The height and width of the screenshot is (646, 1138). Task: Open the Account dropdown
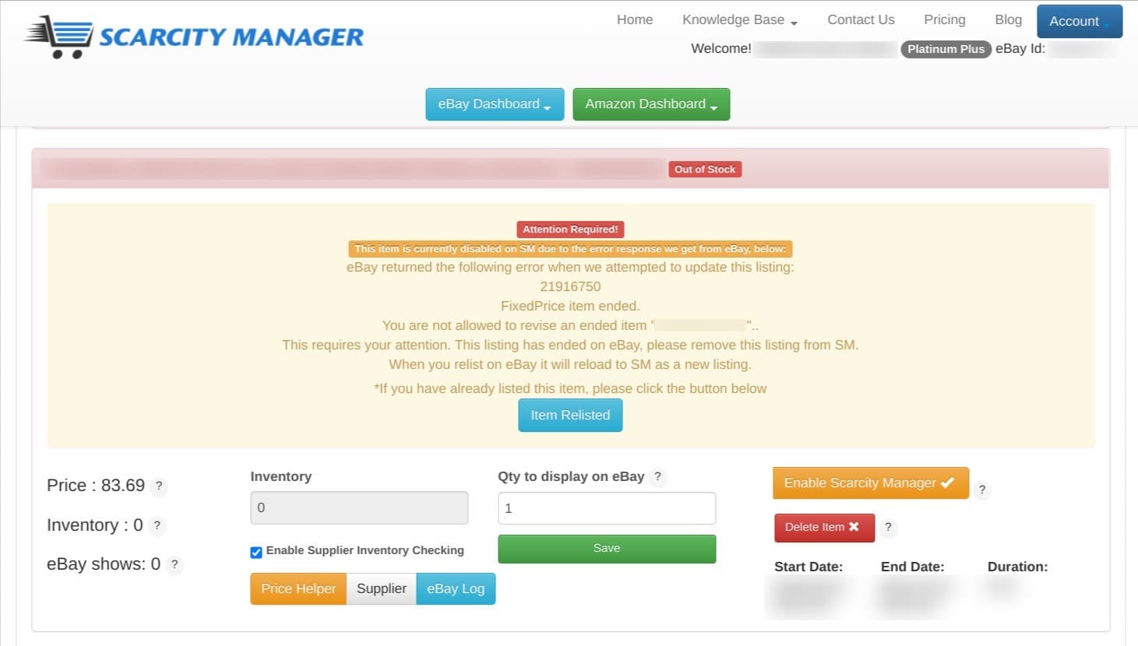pyautogui.click(x=1080, y=21)
